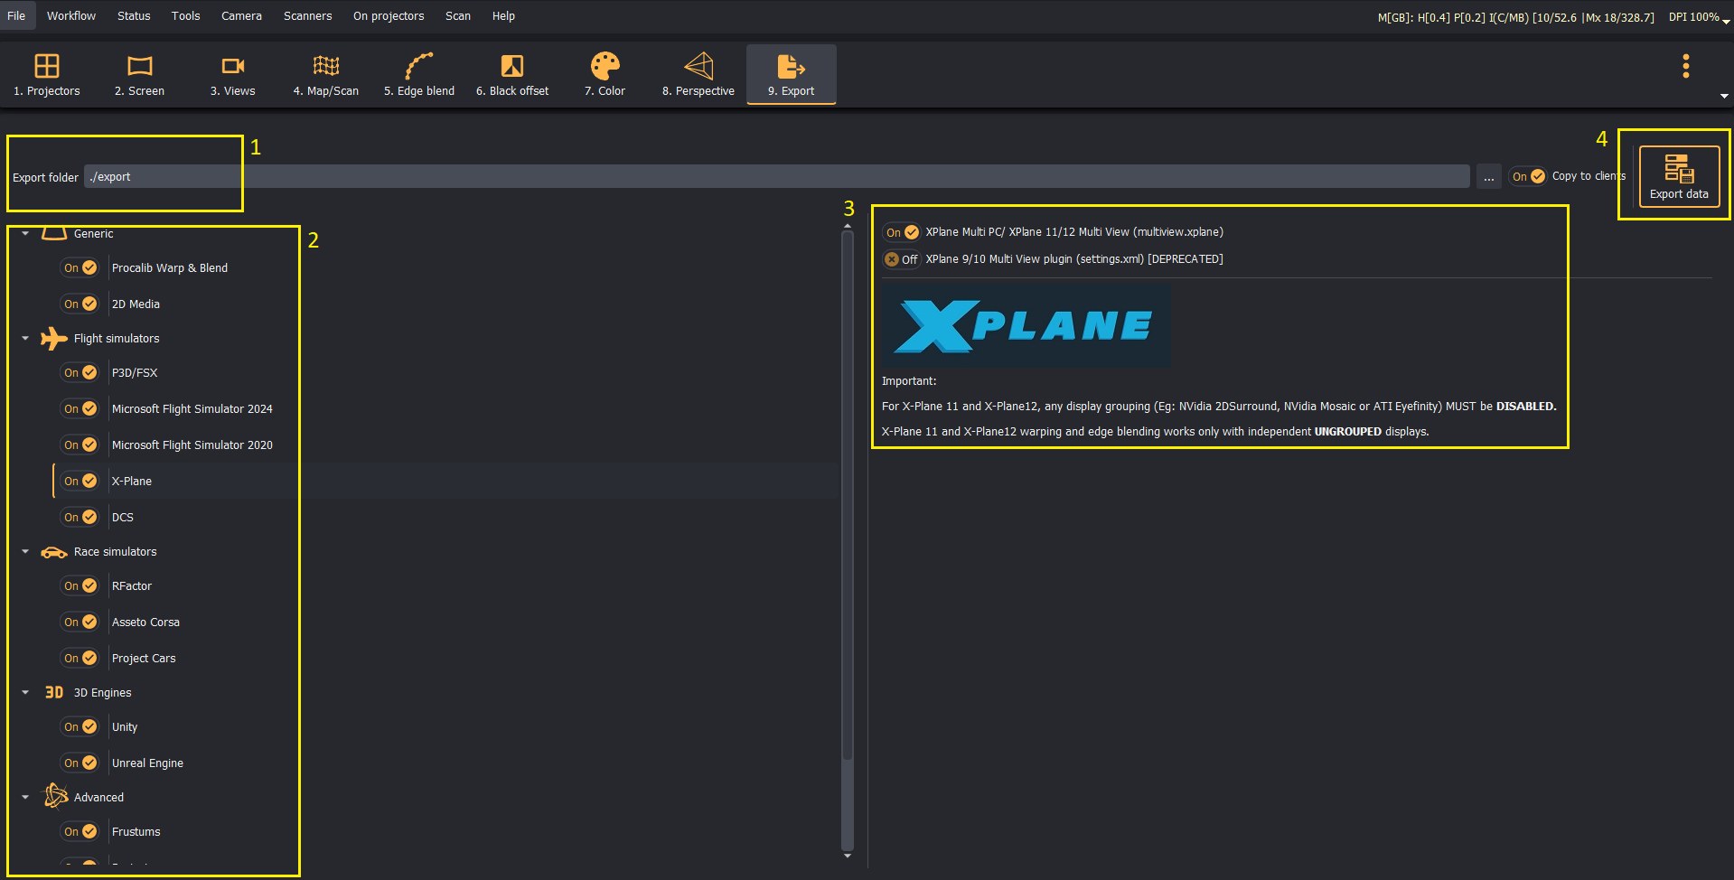Open the Perspective step icon
1734x880 pixels.
click(x=698, y=66)
